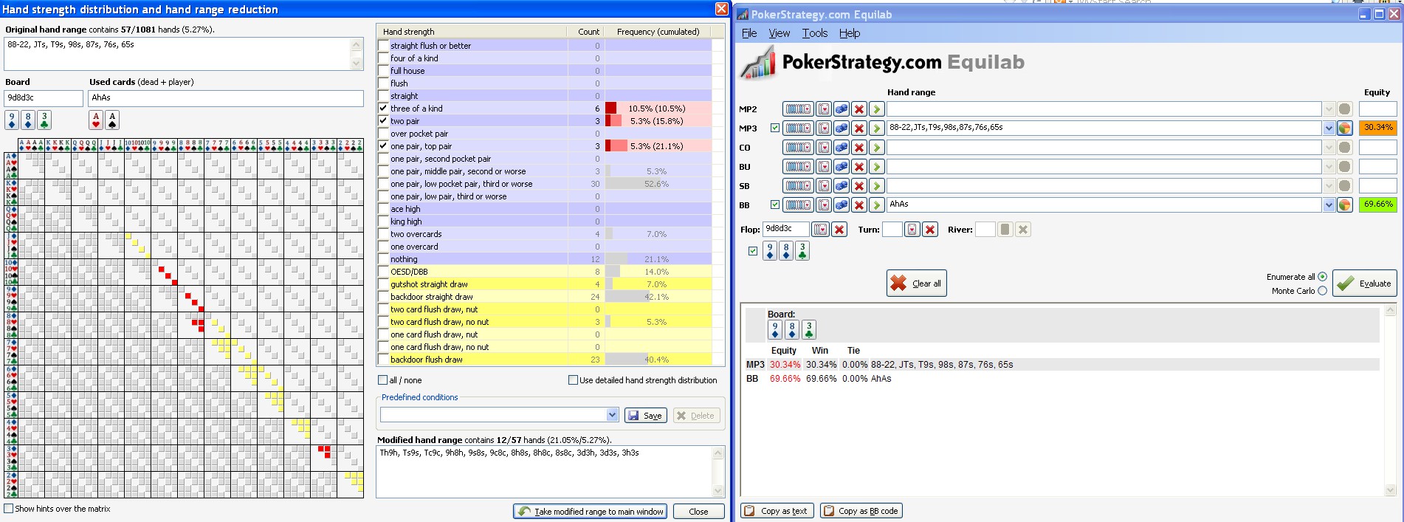The image size is (1404, 522).
Task: Click Evaluate button
Action: [x=1365, y=284]
